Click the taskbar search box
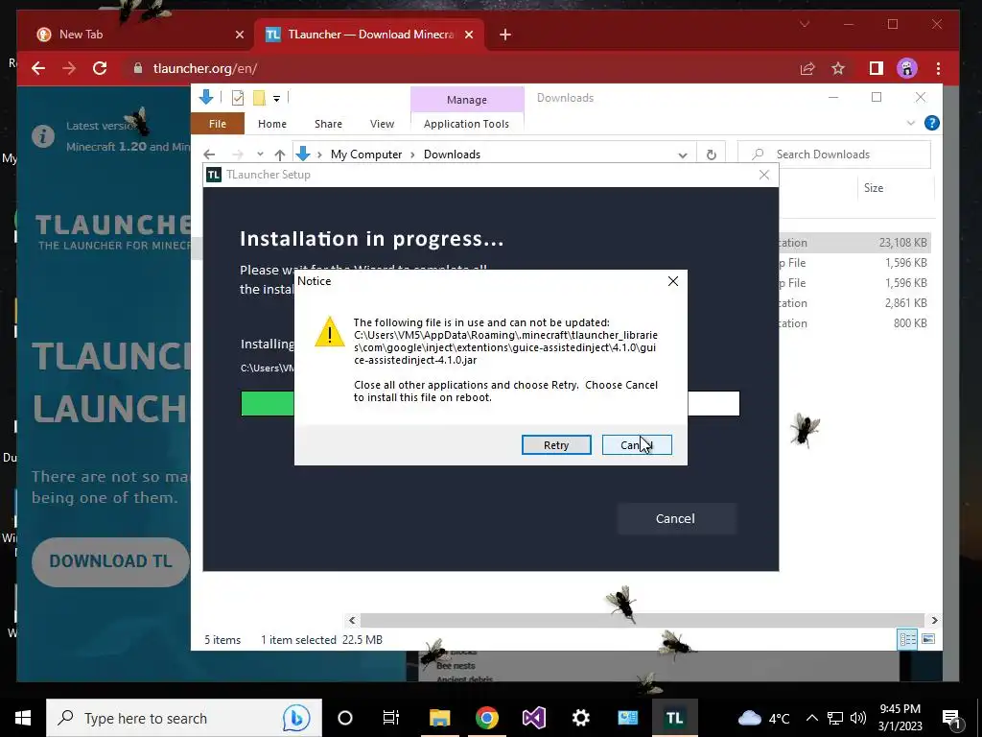The image size is (982, 737). click(x=184, y=718)
